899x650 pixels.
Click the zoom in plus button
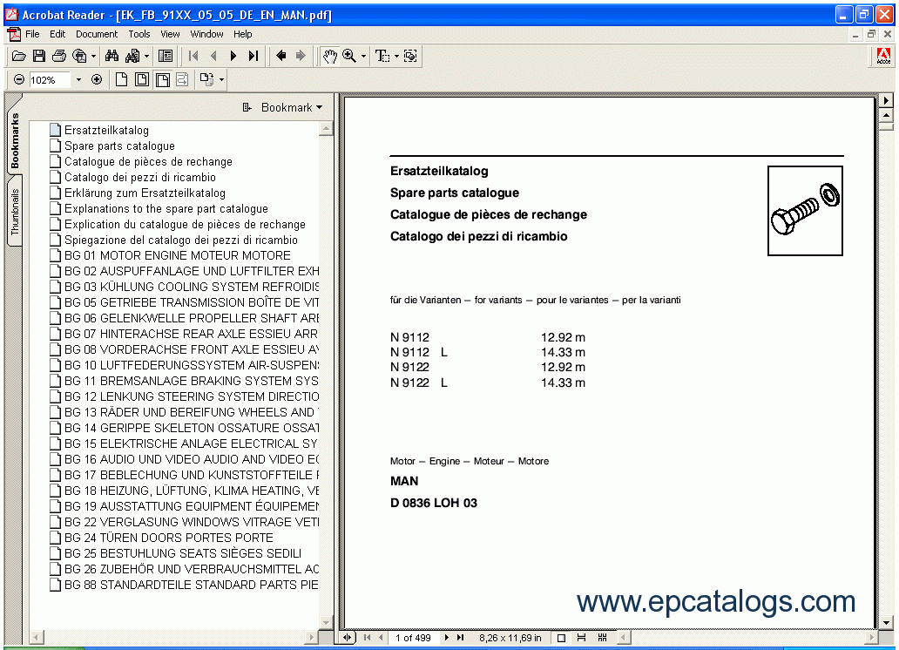pyautogui.click(x=97, y=80)
